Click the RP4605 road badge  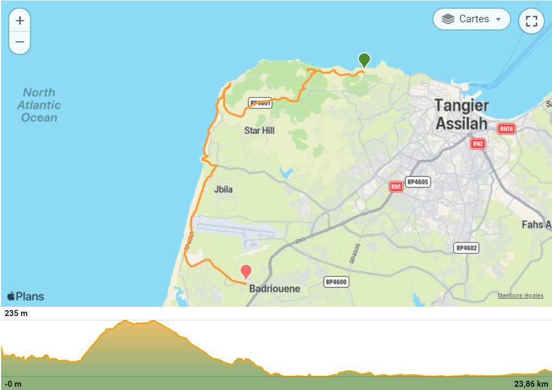(418, 182)
